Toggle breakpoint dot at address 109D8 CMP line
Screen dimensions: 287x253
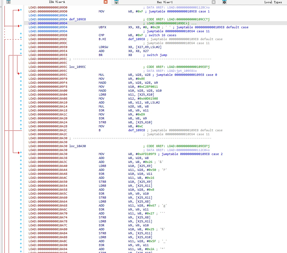pyautogui.click(x=21, y=34)
